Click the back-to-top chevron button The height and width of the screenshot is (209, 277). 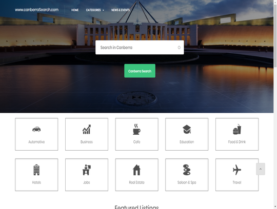[x=261, y=169]
